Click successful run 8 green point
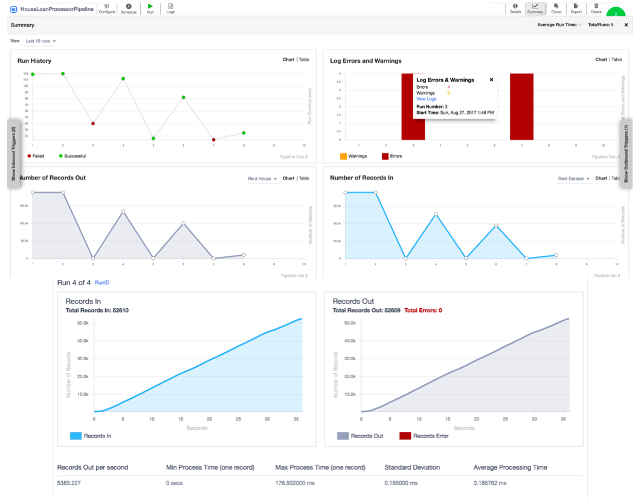The image size is (638, 498). click(243, 133)
